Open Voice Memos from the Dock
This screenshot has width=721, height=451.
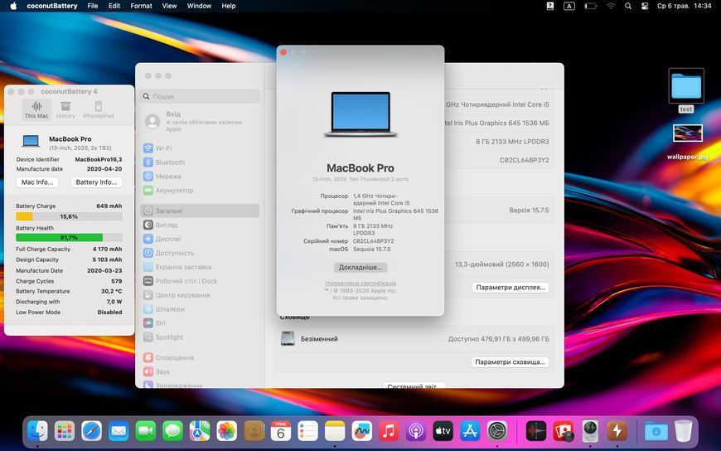coord(536,431)
